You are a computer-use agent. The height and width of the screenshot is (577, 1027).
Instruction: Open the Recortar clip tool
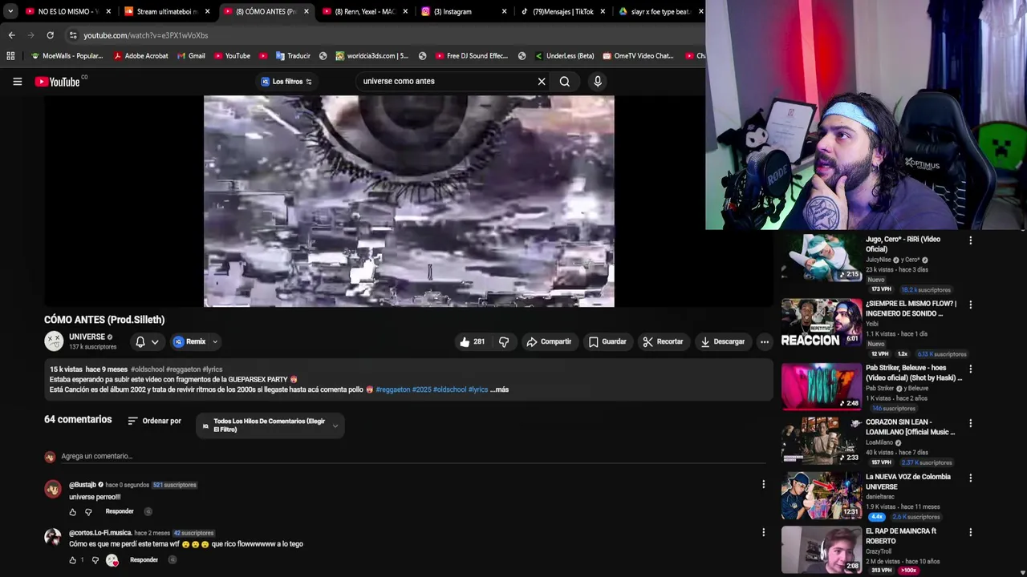pyautogui.click(x=663, y=341)
